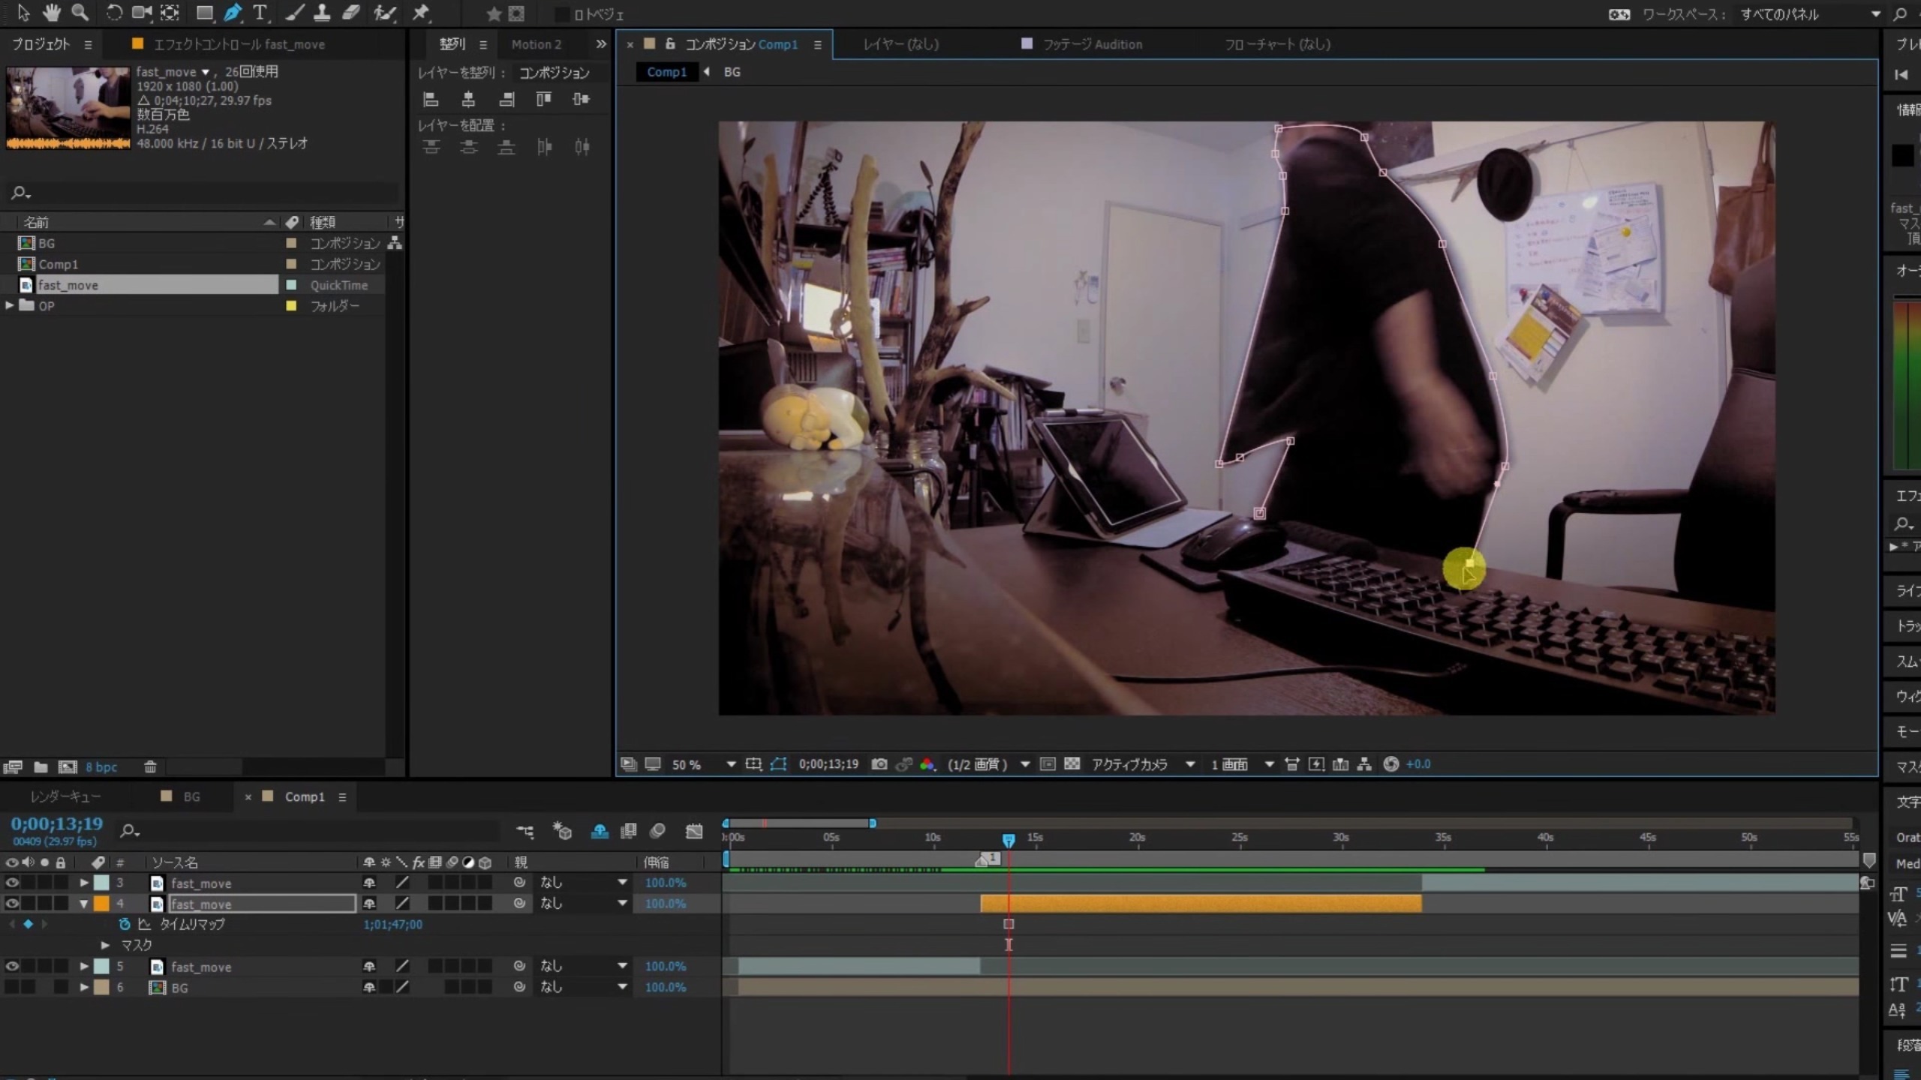This screenshot has width=1921, height=1080.
Task: Select the Hand tool
Action: tap(51, 13)
